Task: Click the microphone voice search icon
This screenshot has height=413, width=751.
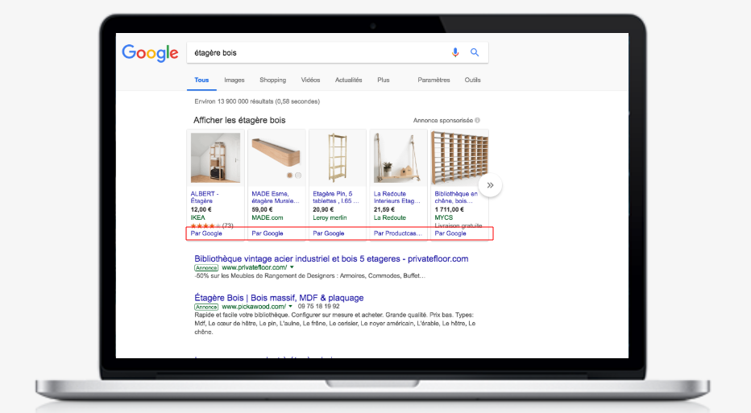Action: click(x=455, y=52)
